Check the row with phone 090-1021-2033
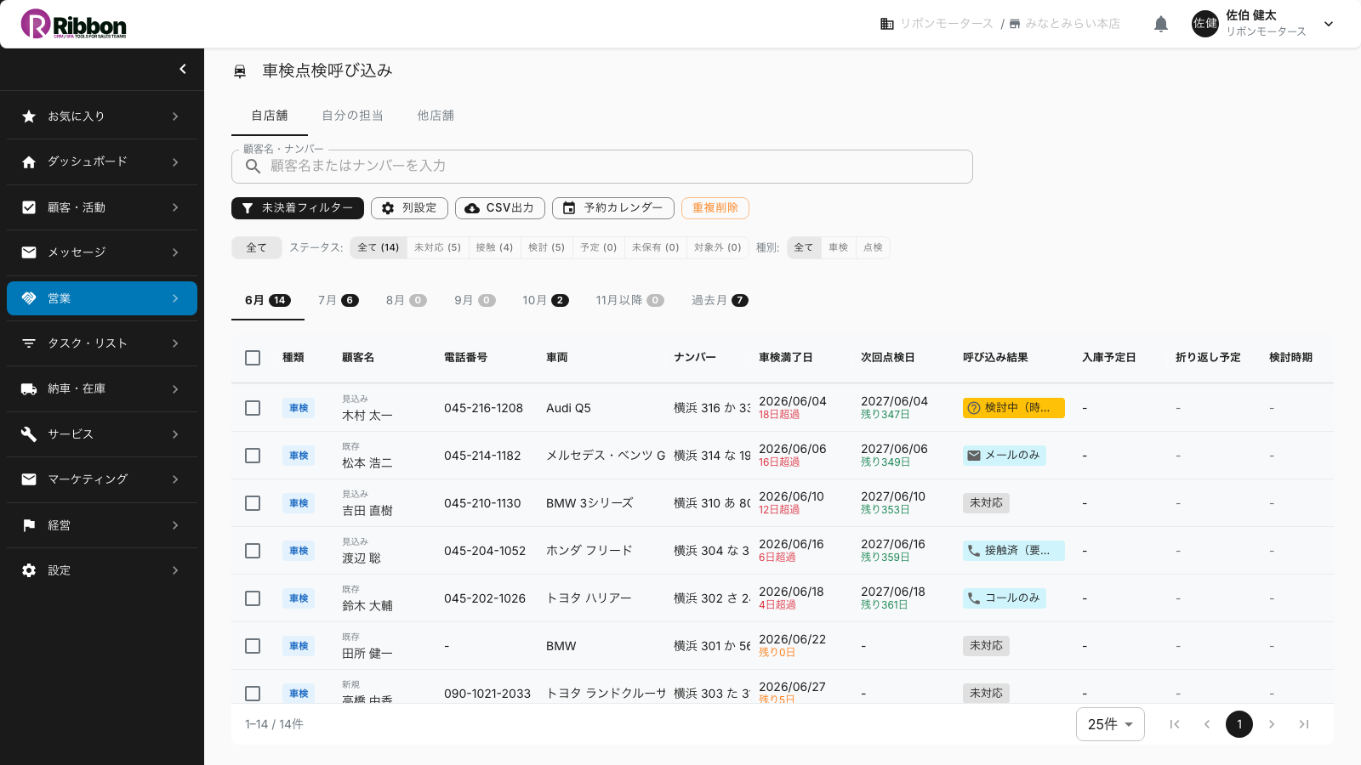The image size is (1361, 765). [253, 694]
